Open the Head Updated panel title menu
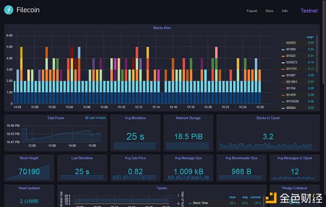 click(29, 188)
